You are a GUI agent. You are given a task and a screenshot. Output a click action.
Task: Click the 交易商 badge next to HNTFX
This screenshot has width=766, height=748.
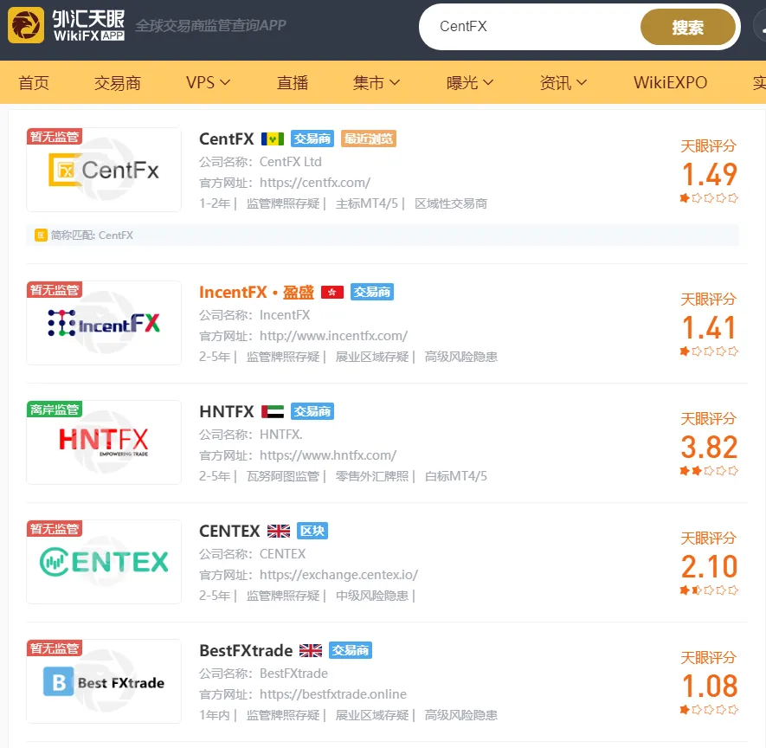tap(312, 412)
